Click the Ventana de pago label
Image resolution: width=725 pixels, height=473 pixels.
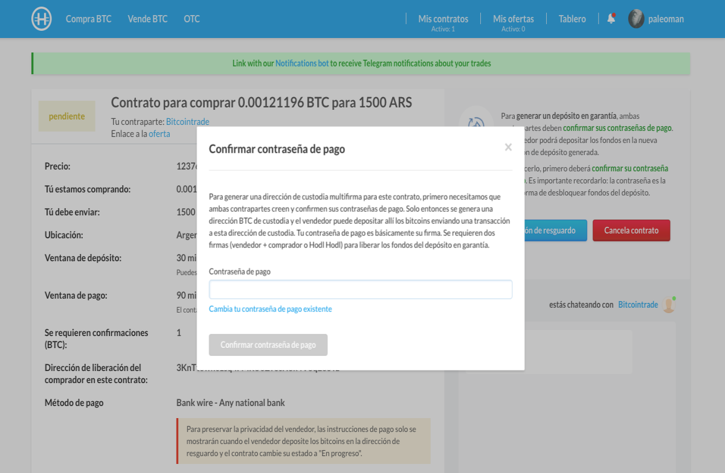point(76,296)
